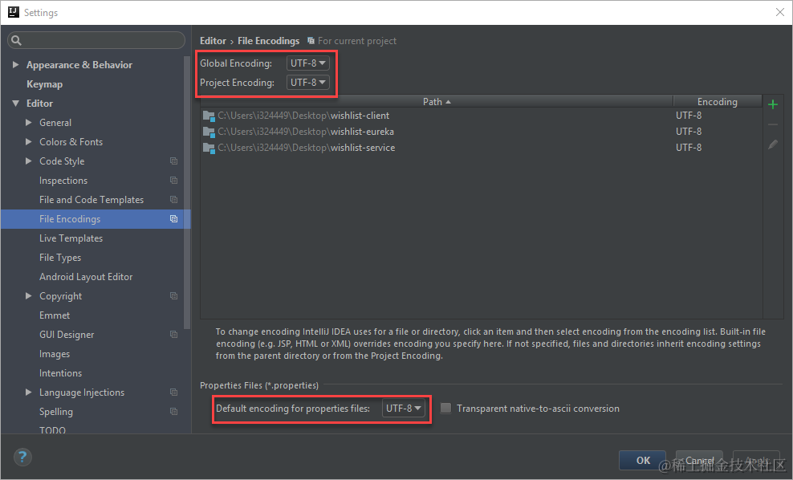Click project-level icon beside Language Injections
This screenshot has width=793, height=480.
click(173, 392)
